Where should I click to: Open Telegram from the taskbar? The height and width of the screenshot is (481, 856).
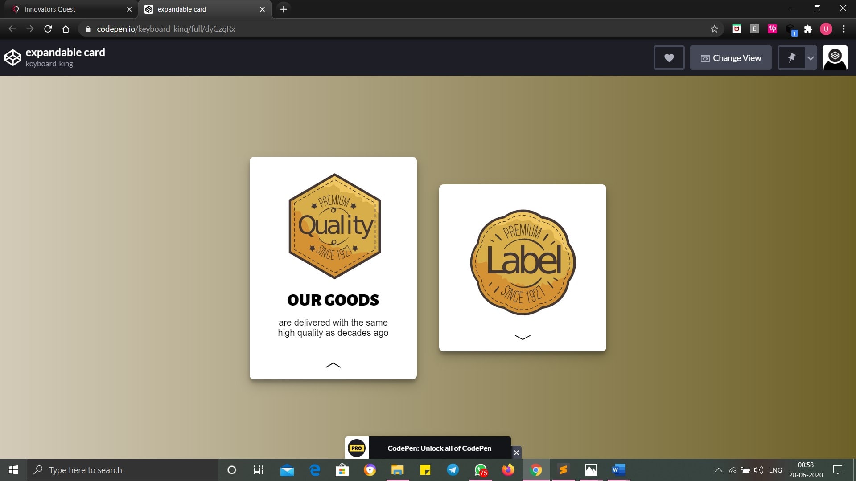[453, 470]
